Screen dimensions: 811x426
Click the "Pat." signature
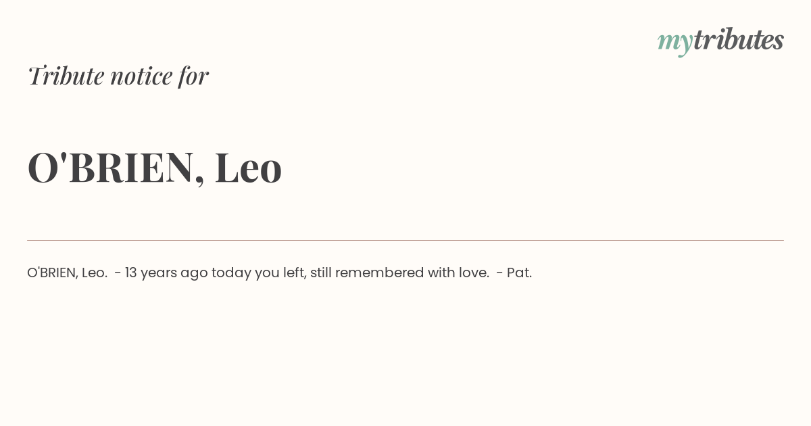519,273
